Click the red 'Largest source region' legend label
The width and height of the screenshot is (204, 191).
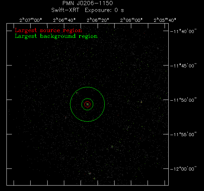click(x=48, y=30)
